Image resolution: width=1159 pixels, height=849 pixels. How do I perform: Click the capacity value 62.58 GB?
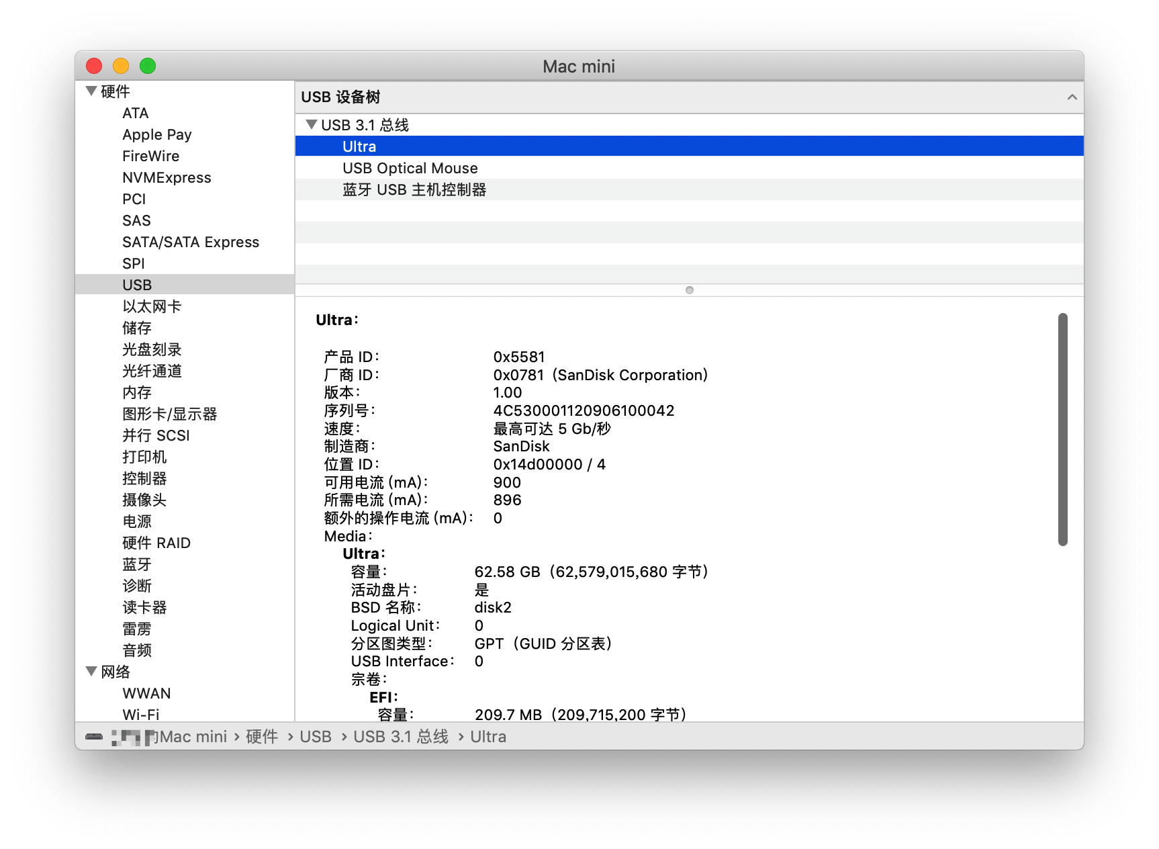[591, 572]
